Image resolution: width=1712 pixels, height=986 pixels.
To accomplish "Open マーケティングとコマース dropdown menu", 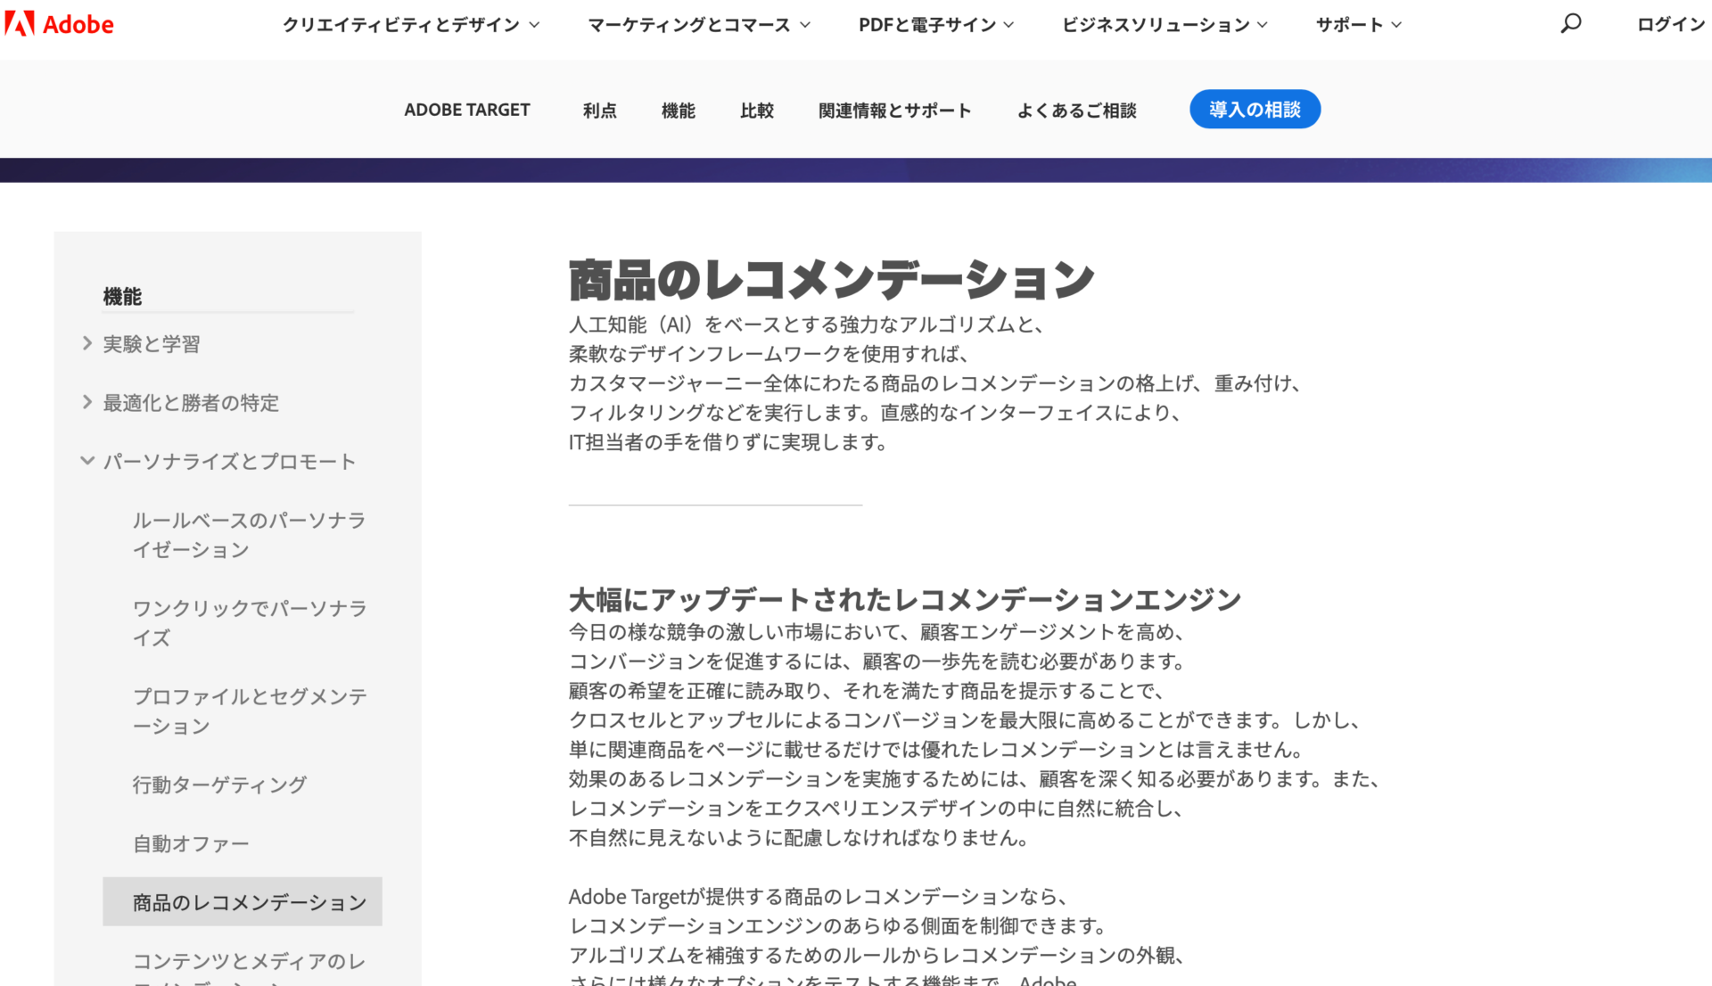I will [698, 25].
